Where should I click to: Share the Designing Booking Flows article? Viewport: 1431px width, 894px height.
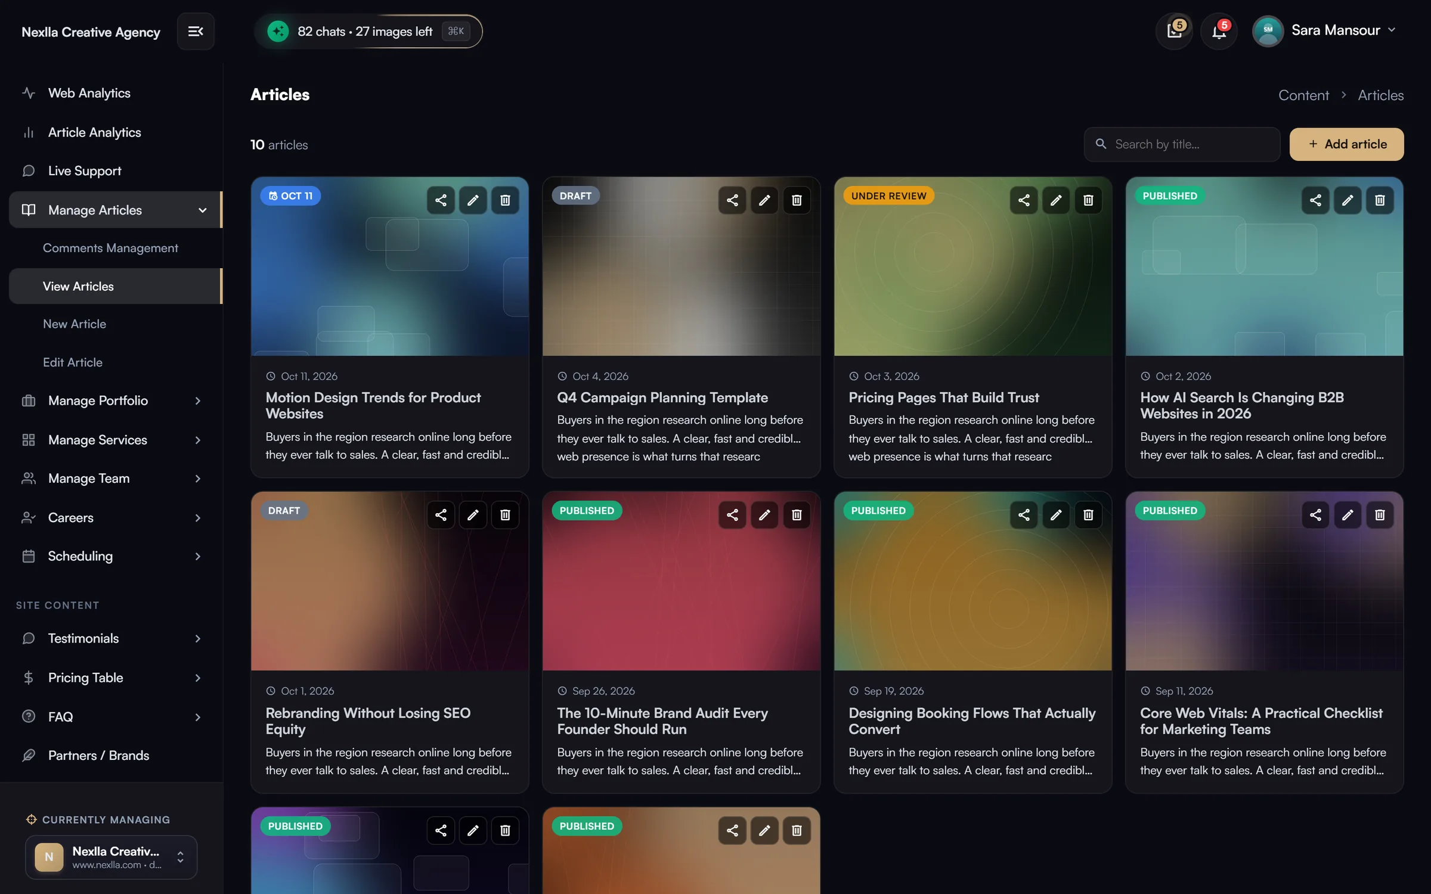[1024, 515]
